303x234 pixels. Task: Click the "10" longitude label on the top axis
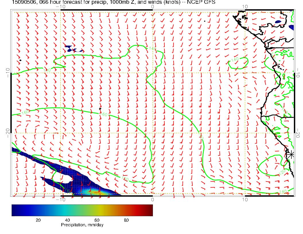[x=245, y=7]
